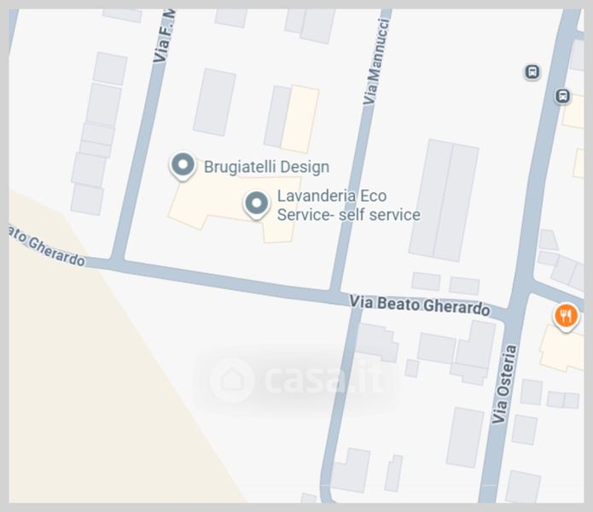Click the Brugiatelli Design map pin

point(183,166)
